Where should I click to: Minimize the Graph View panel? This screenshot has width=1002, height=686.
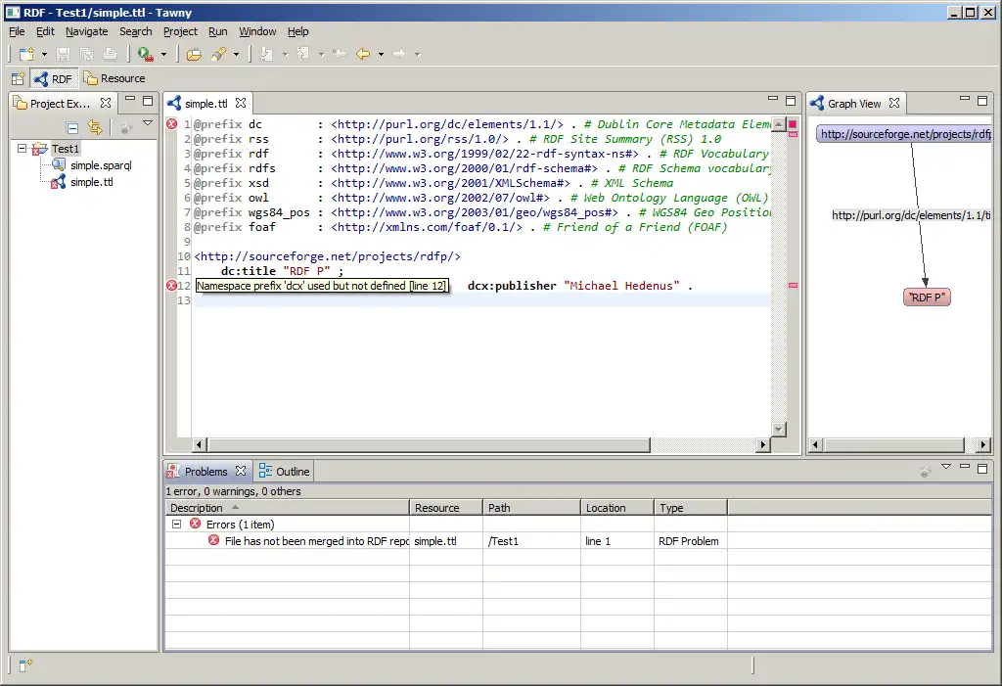pos(964,99)
